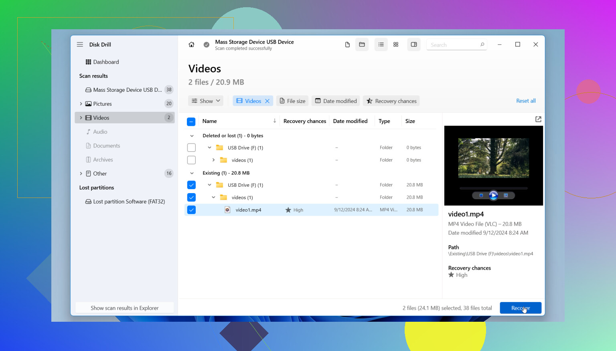Screen dimensions: 616x351
Task: Click the Dashboard grid icon
Action: pyautogui.click(x=88, y=62)
